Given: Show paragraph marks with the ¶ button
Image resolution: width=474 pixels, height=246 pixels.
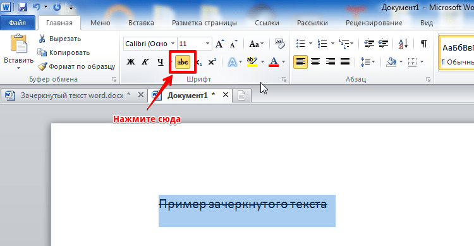Looking at the screenshot, I should click(x=424, y=44).
